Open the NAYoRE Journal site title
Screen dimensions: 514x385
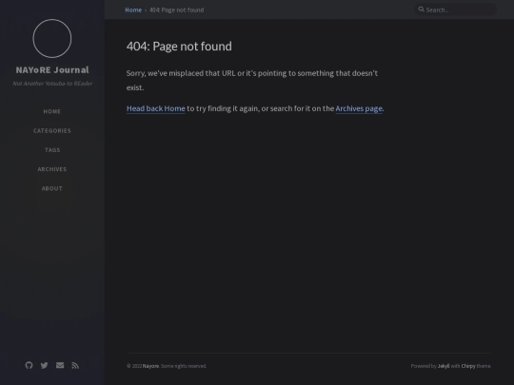(52, 70)
